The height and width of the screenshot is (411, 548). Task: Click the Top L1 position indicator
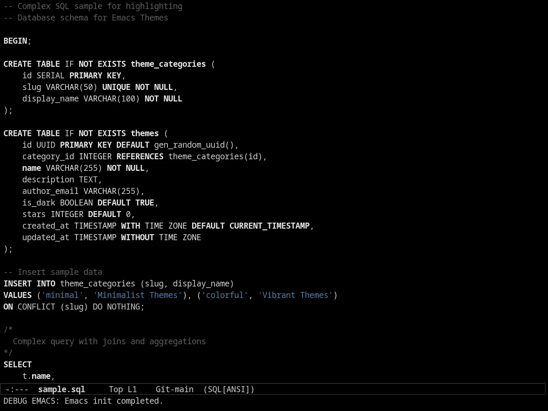pos(123,389)
